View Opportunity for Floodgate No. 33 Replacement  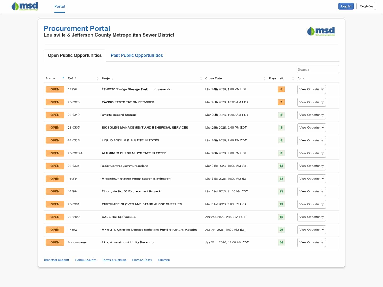311,191
